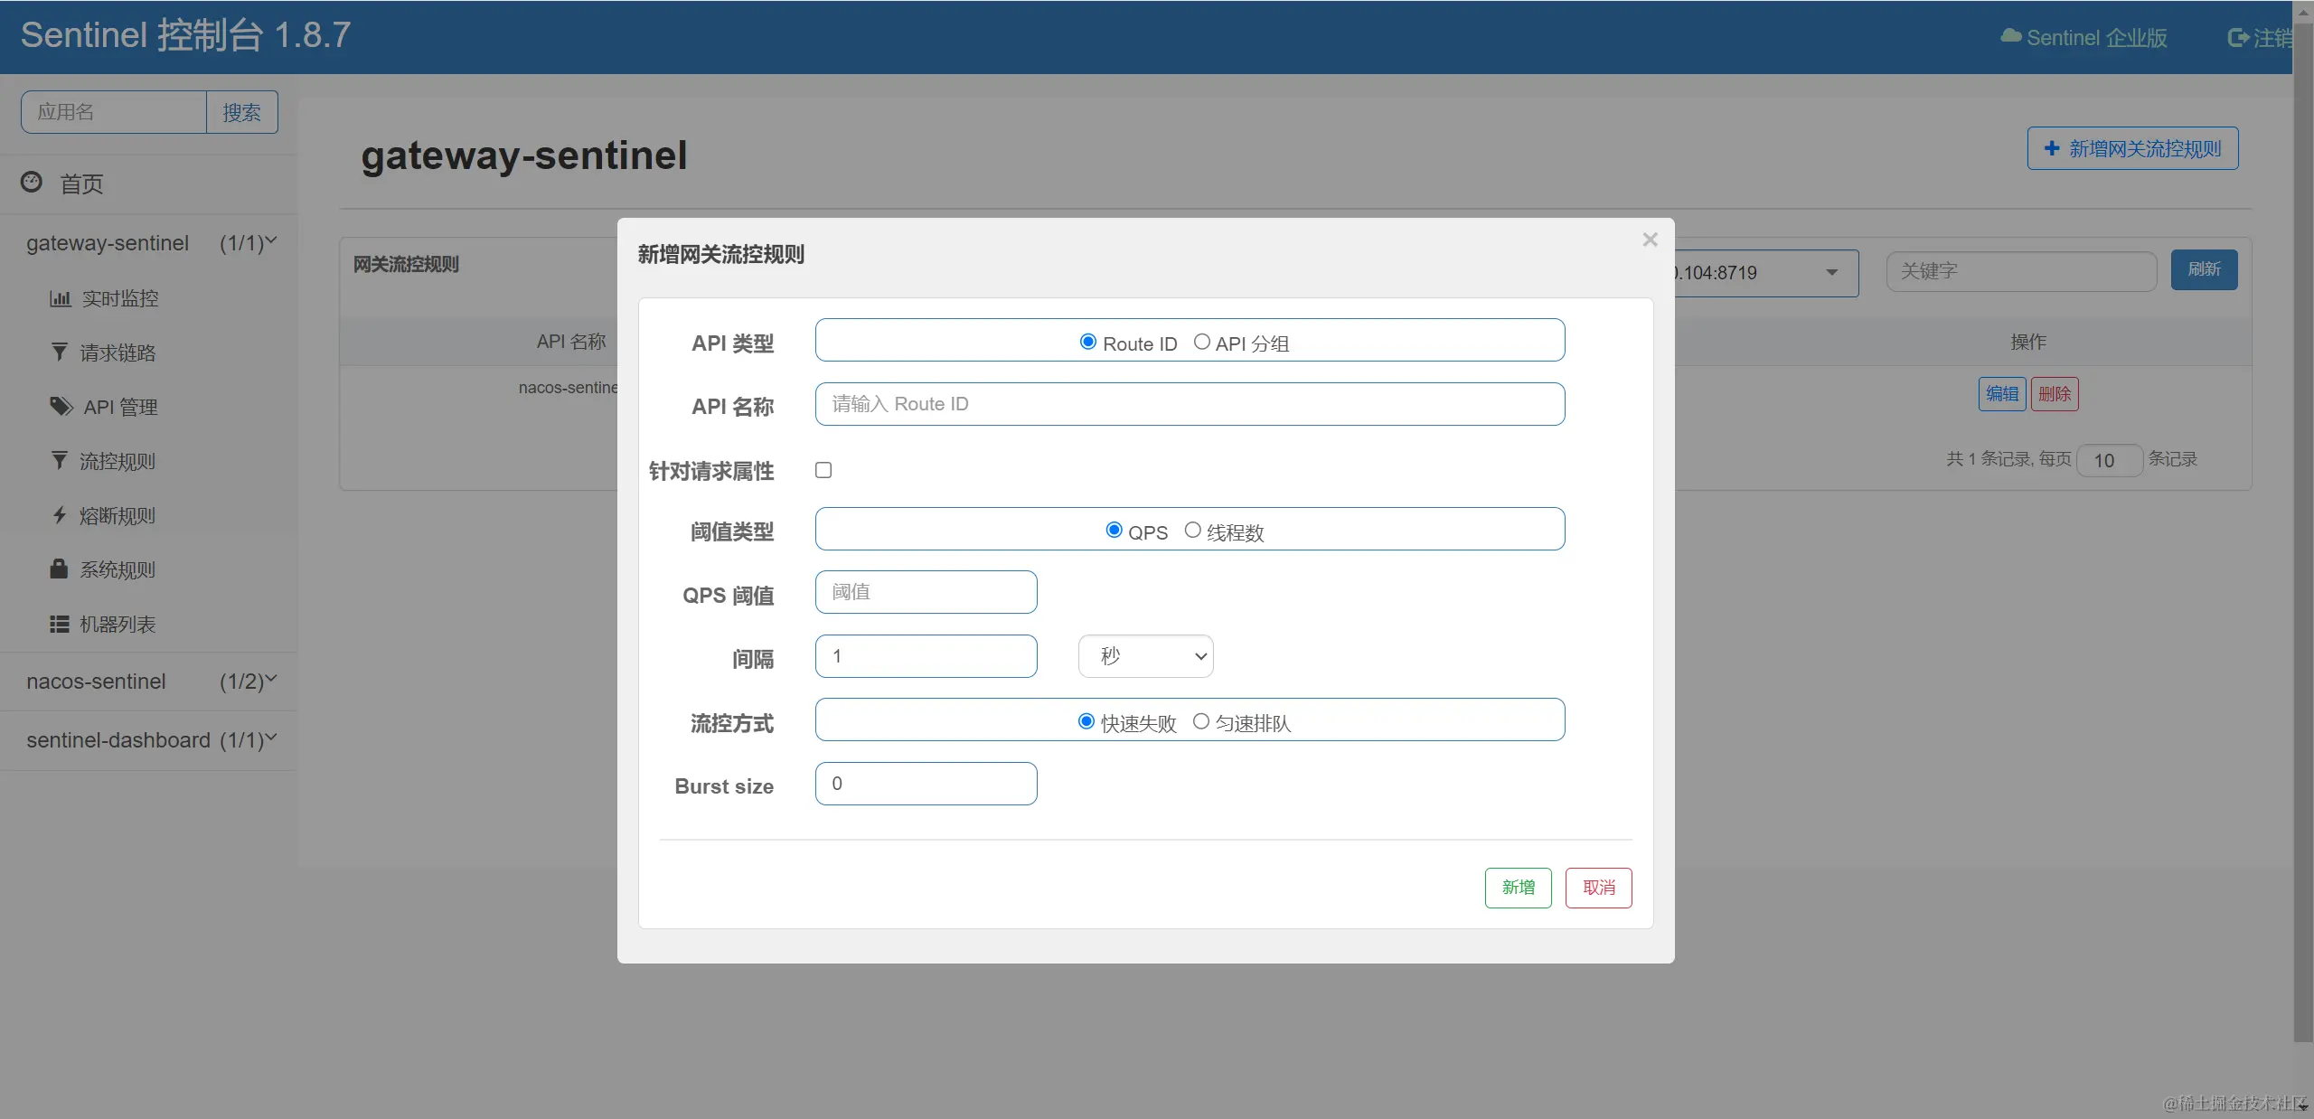Click the 机器列表 list icon

pos(60,624)
